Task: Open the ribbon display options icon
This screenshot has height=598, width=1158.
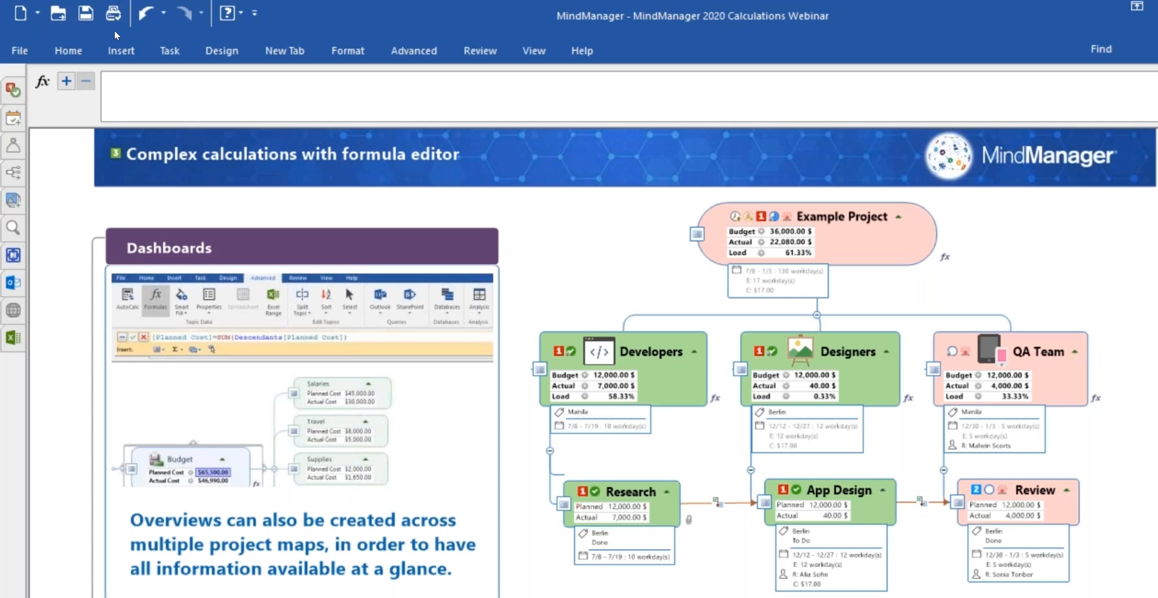Action: 1136,6
